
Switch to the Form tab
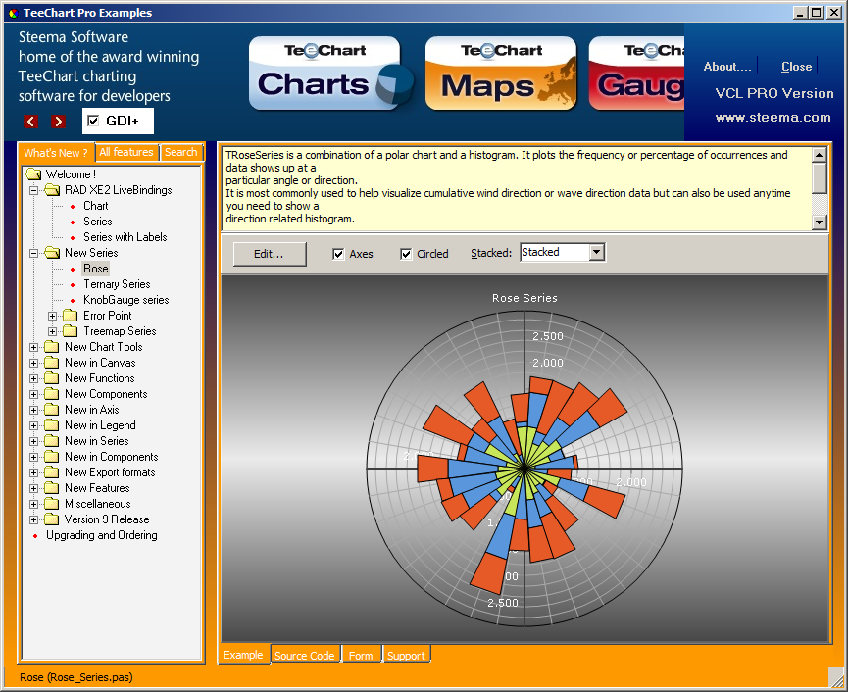[x=361, y=655]
